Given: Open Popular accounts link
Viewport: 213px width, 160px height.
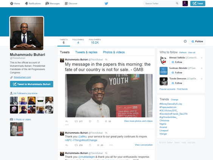Looking at the screenshot, I should (x=168, y=89).
